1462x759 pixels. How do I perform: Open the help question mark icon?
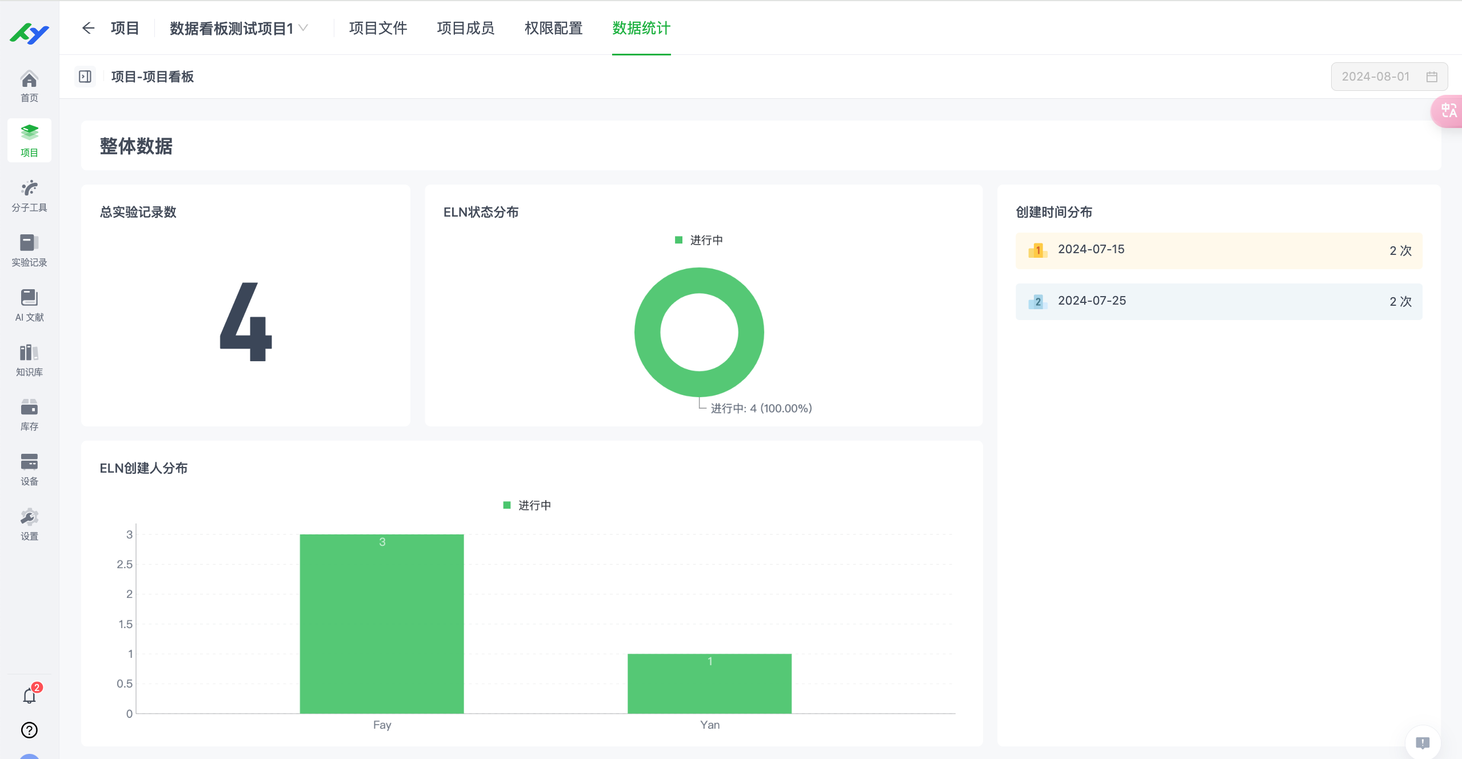pyautogui.click(x=29, y=730)
